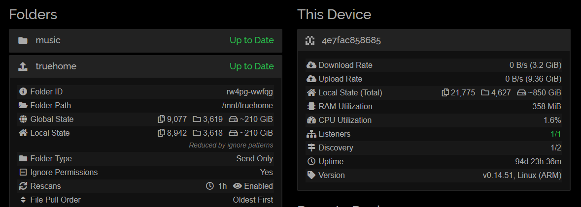Click the Ignore Permissions checkbox-style icon
Image resolution: width=581 pixels, height=207 pixels.
point(23,172)
